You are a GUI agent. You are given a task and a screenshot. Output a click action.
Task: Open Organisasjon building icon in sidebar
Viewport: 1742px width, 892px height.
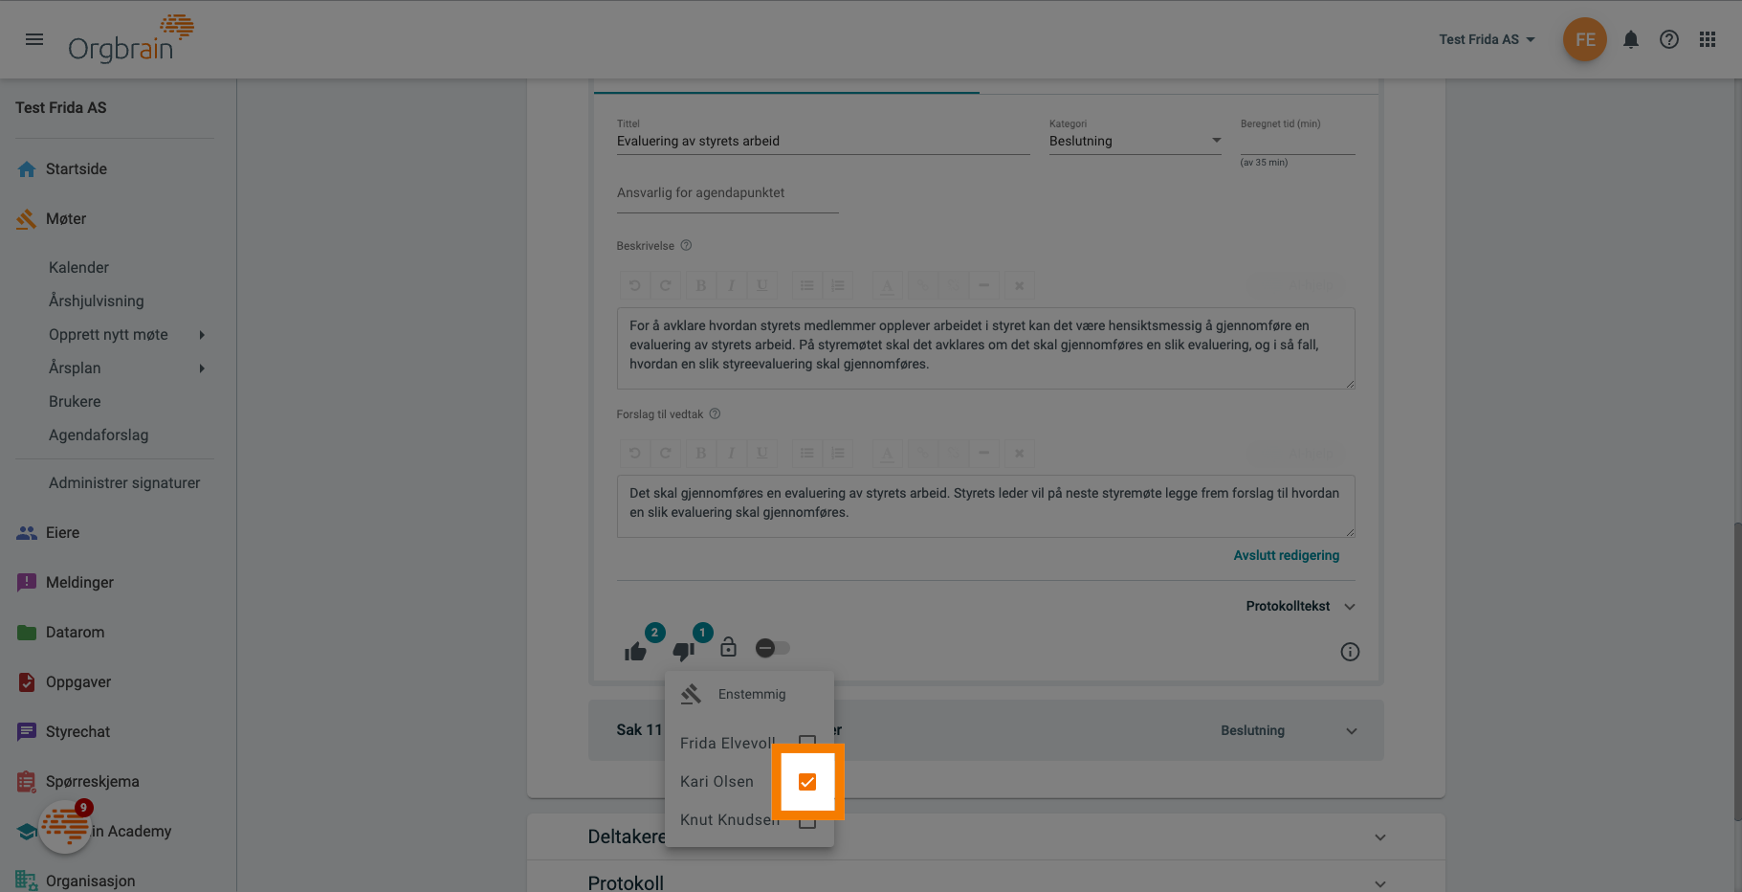[x=27, y=881]
